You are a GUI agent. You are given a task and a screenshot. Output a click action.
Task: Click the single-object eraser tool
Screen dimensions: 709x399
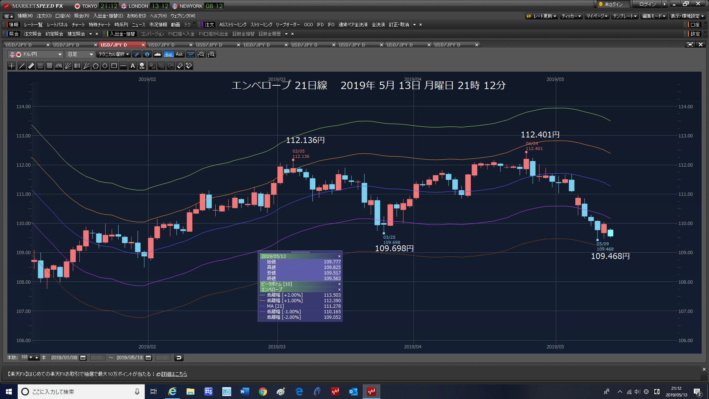tap(180, 66)
